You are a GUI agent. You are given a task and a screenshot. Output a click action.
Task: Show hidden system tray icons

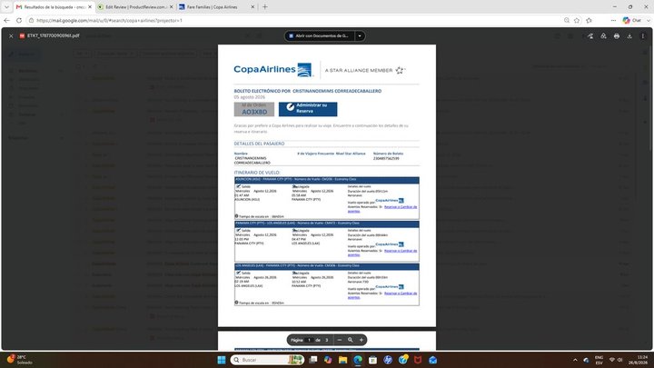575,360
